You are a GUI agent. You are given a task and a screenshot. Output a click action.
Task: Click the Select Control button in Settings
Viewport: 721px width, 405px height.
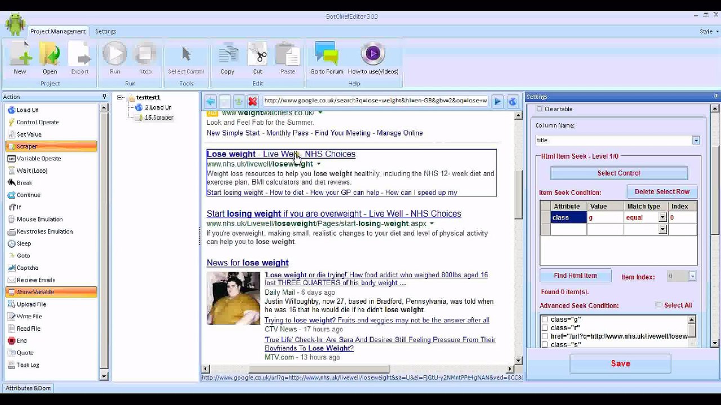point(618,173)
